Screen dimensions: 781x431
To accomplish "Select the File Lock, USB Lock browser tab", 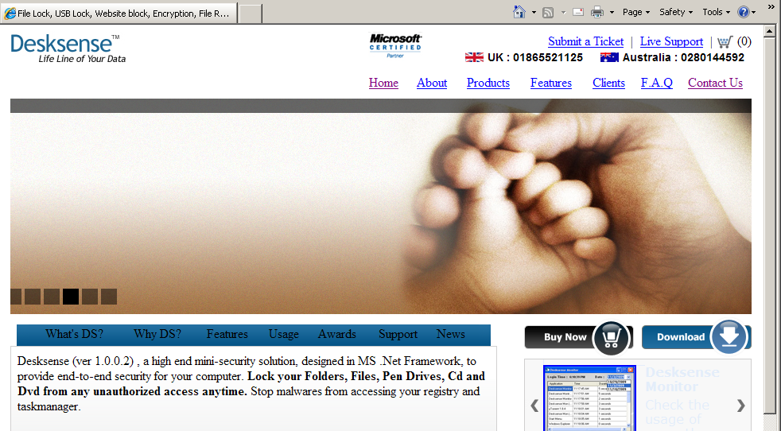I will coord(119,14).
